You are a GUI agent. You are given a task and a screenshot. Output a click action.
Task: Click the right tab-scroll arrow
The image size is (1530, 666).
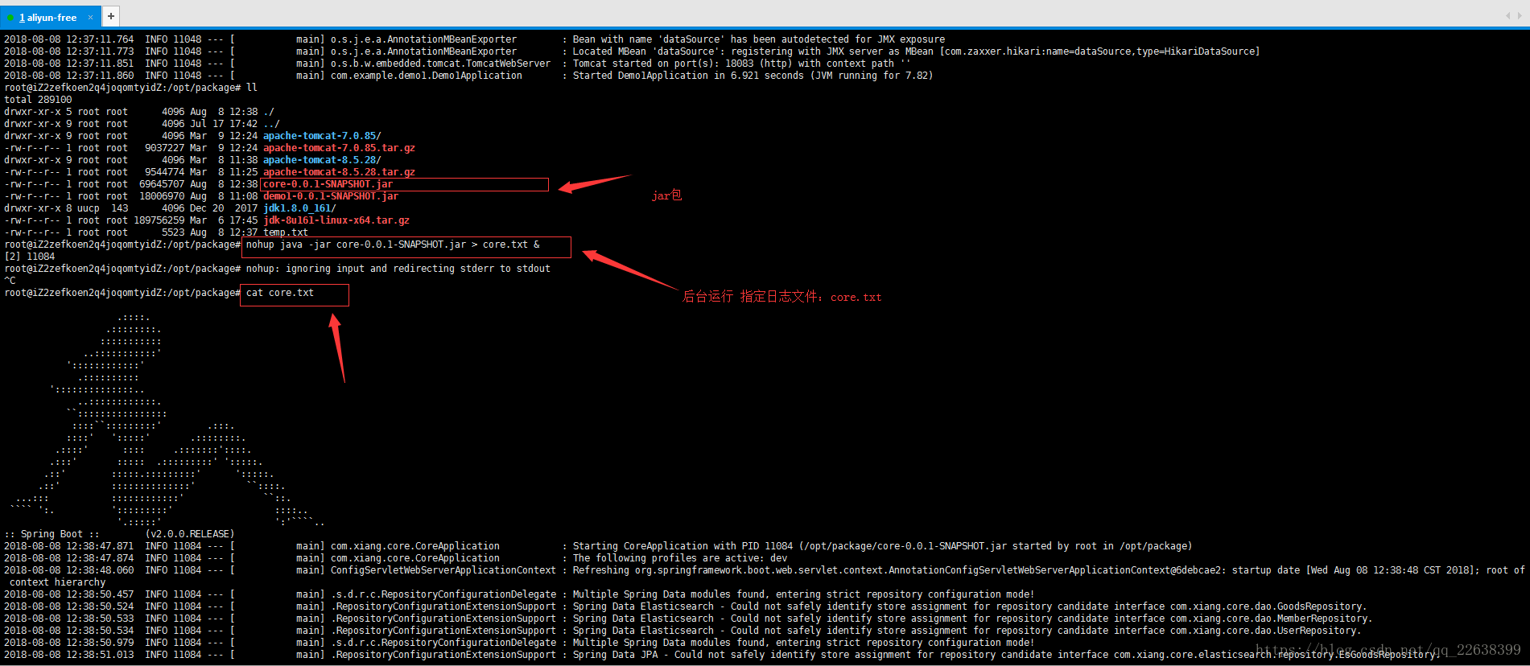(1520, 16)
